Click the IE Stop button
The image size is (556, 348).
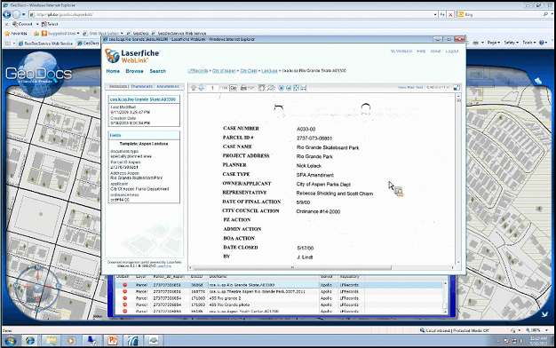[x=450, y=14]
